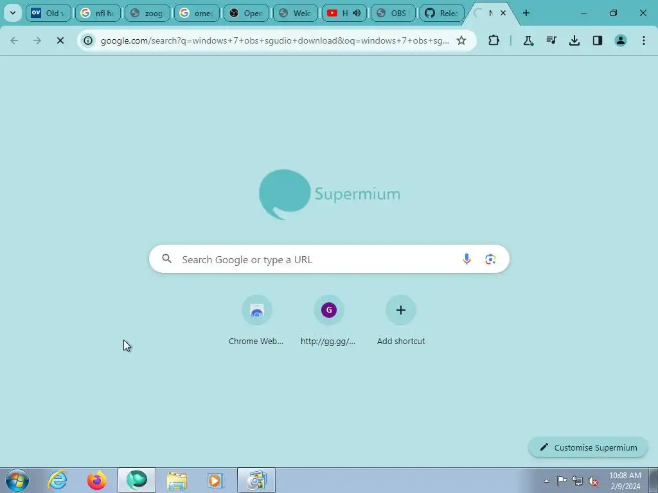Click the Add shortcut button
Viewport: 658px width, 493px height.
click(401, 321)
